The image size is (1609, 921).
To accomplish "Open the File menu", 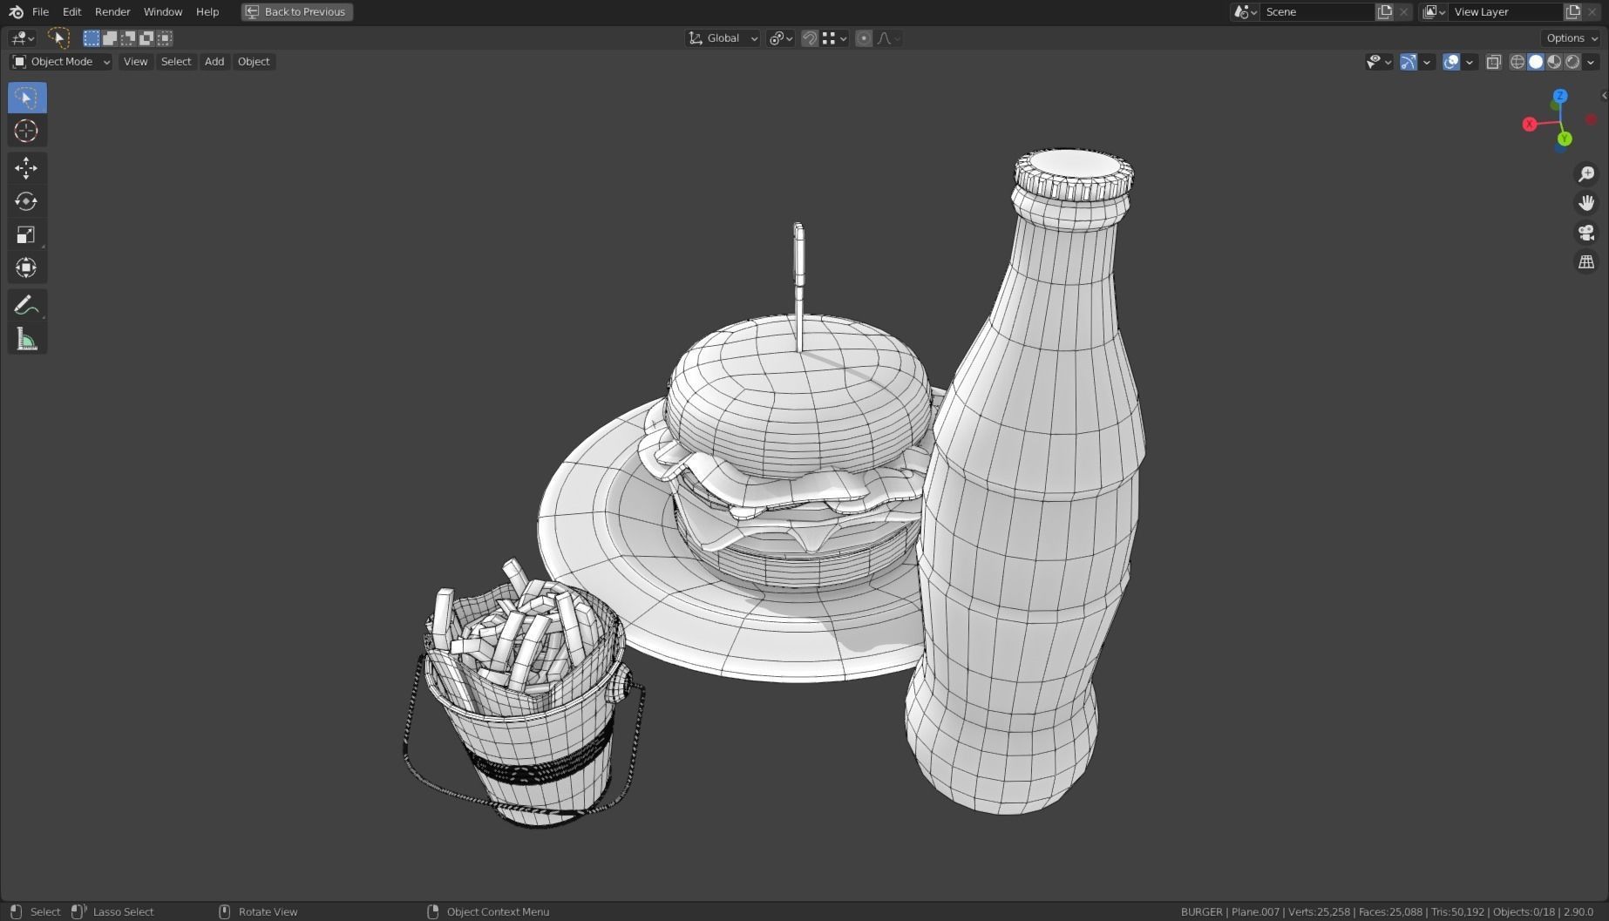I will tap(40, 11).
